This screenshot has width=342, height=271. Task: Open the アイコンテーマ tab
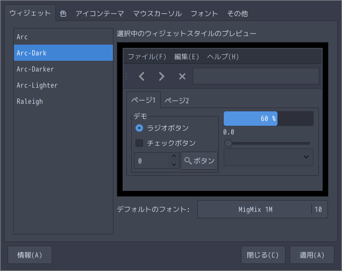tap(99, 13)
